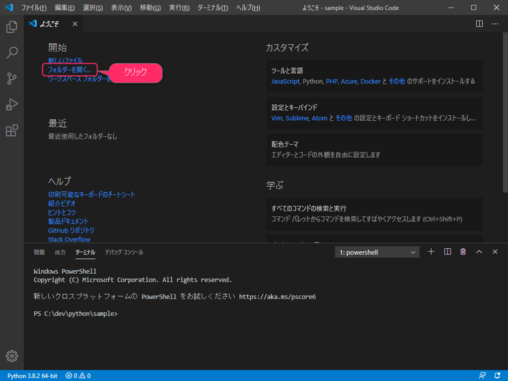This screenshot has width=508, height=381.
Task: Click the Python link in ツールと言語
Action: pos(313,81)
